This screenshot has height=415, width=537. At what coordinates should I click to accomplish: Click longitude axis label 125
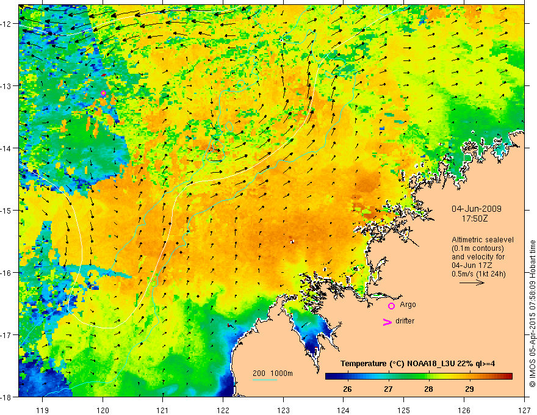click(404, 410)
